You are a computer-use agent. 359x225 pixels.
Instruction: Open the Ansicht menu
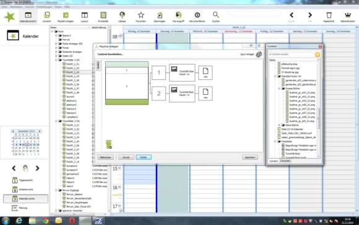coord(29,7)
